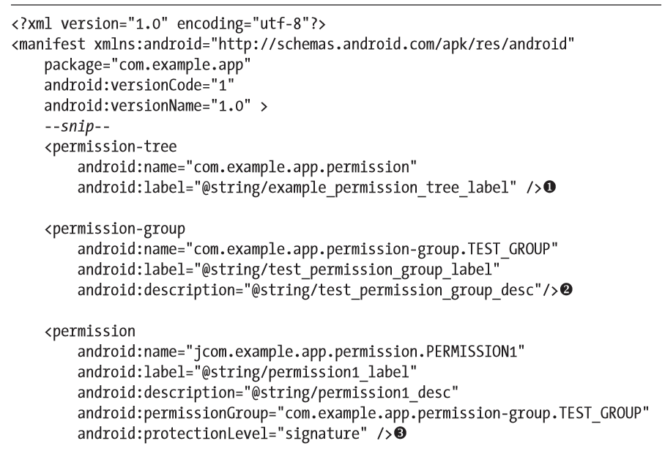The height and width of the screenshot is (460, 665).
Task: Click the android:permissionGroup attribute line
Action: (363, 413)
